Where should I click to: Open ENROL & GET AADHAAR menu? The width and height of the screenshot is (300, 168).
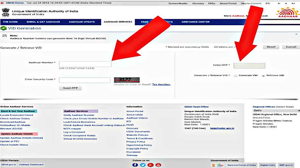(x=43, y=22)
